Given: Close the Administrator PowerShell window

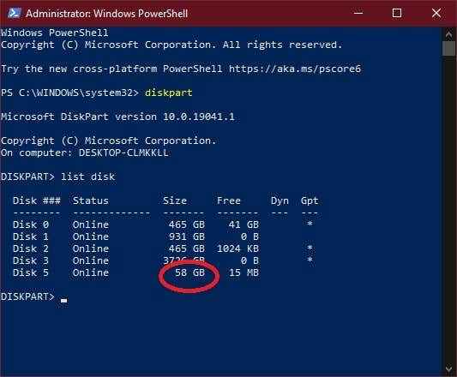Looking at the screenshot, I should [x=436, y=13].
